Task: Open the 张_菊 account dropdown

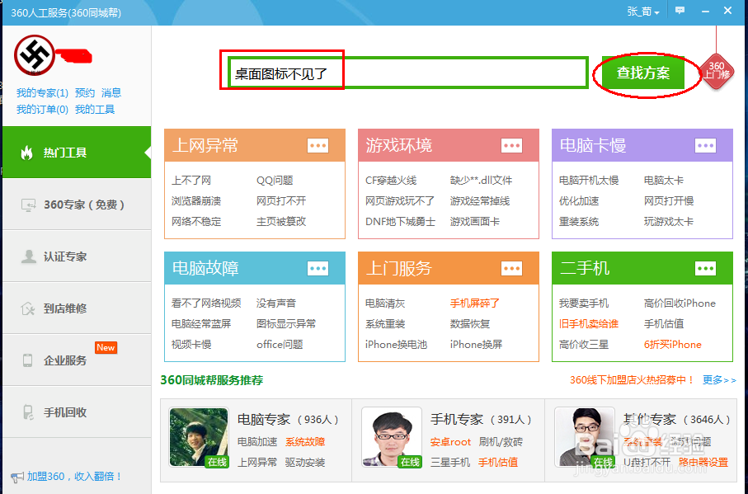Action: point(642,11)
